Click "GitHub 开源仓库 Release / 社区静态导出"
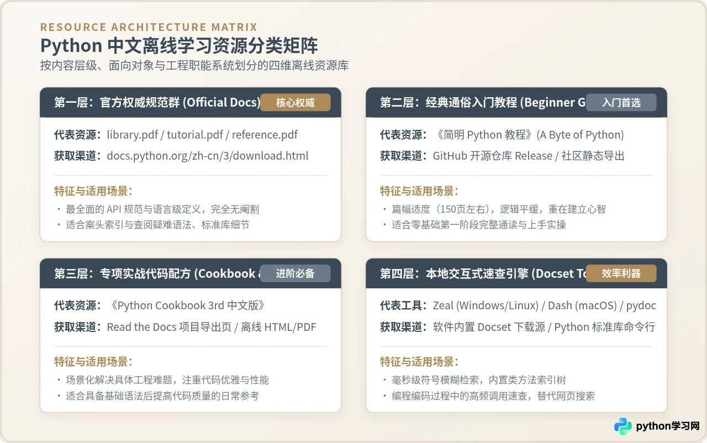Viewport: 707px width, 443px height. (529, 156)
